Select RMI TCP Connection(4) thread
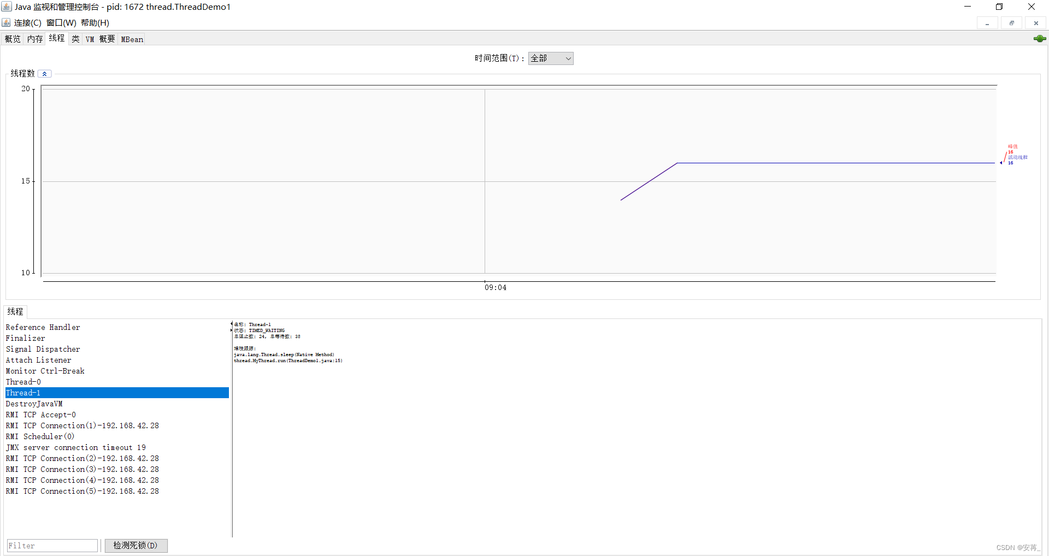This screenshot has height=556, width=1049. [x=117, y=480]
